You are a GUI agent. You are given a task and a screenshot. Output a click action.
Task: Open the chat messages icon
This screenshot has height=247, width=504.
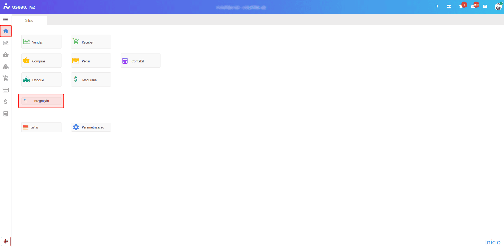[485, 7]
